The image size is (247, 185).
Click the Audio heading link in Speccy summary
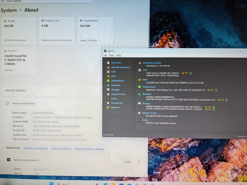coord(145,120)
